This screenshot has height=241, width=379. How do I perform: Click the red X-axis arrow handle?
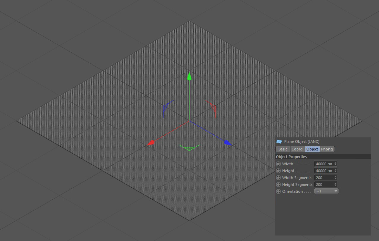click(x=151, y=143)
